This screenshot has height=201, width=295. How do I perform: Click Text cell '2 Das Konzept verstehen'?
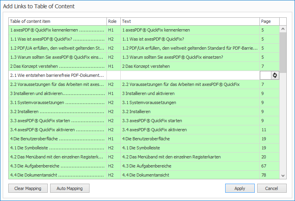190,66
